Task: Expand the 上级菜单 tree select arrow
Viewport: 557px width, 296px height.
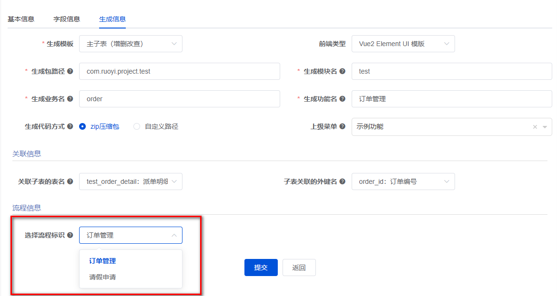Action: pyautogui.click(x=545, y=127)
